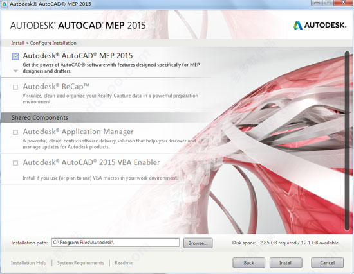354x274 pixels.
Task: Click the Autodesk logo in the header
Action: [320, 25]
